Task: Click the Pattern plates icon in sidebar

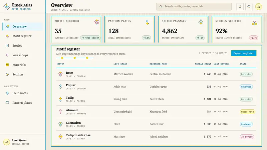Action: (7, 103)
